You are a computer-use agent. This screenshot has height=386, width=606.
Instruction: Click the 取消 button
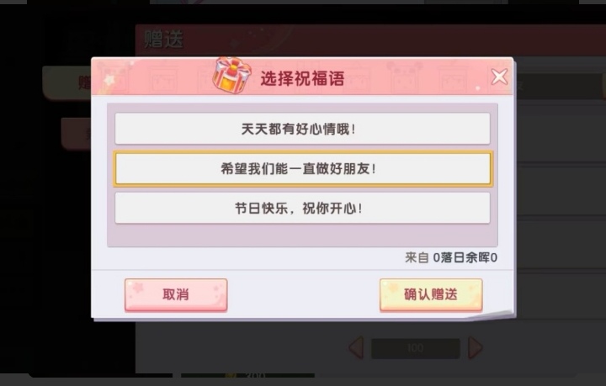(x=176, y=295)
